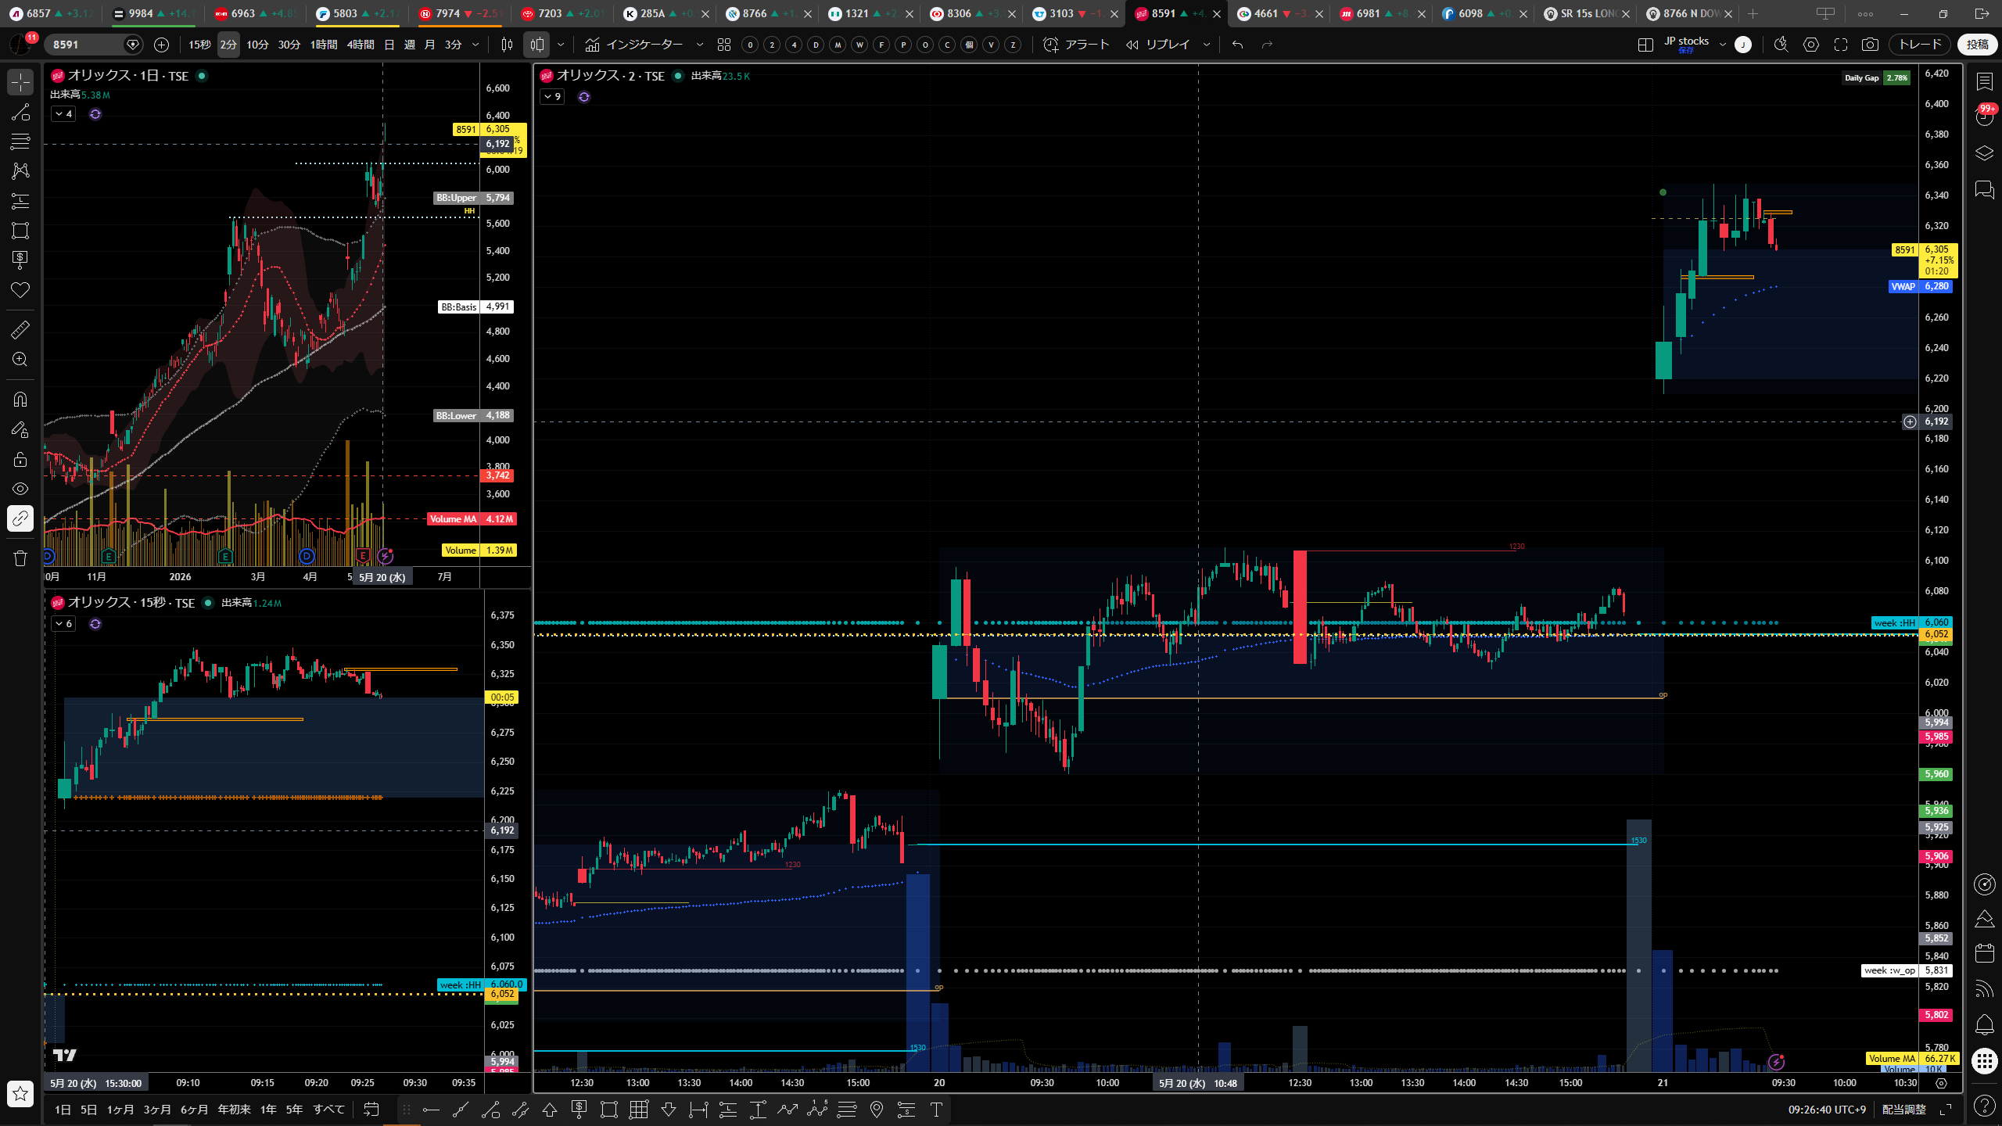Viewport: 2002px width, 1126px height.
Task: Open notifications bell in right sidebar
Action: click(x=1985, y=1025)
